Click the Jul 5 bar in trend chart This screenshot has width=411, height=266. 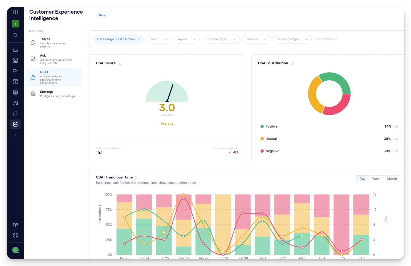(341, 224)
